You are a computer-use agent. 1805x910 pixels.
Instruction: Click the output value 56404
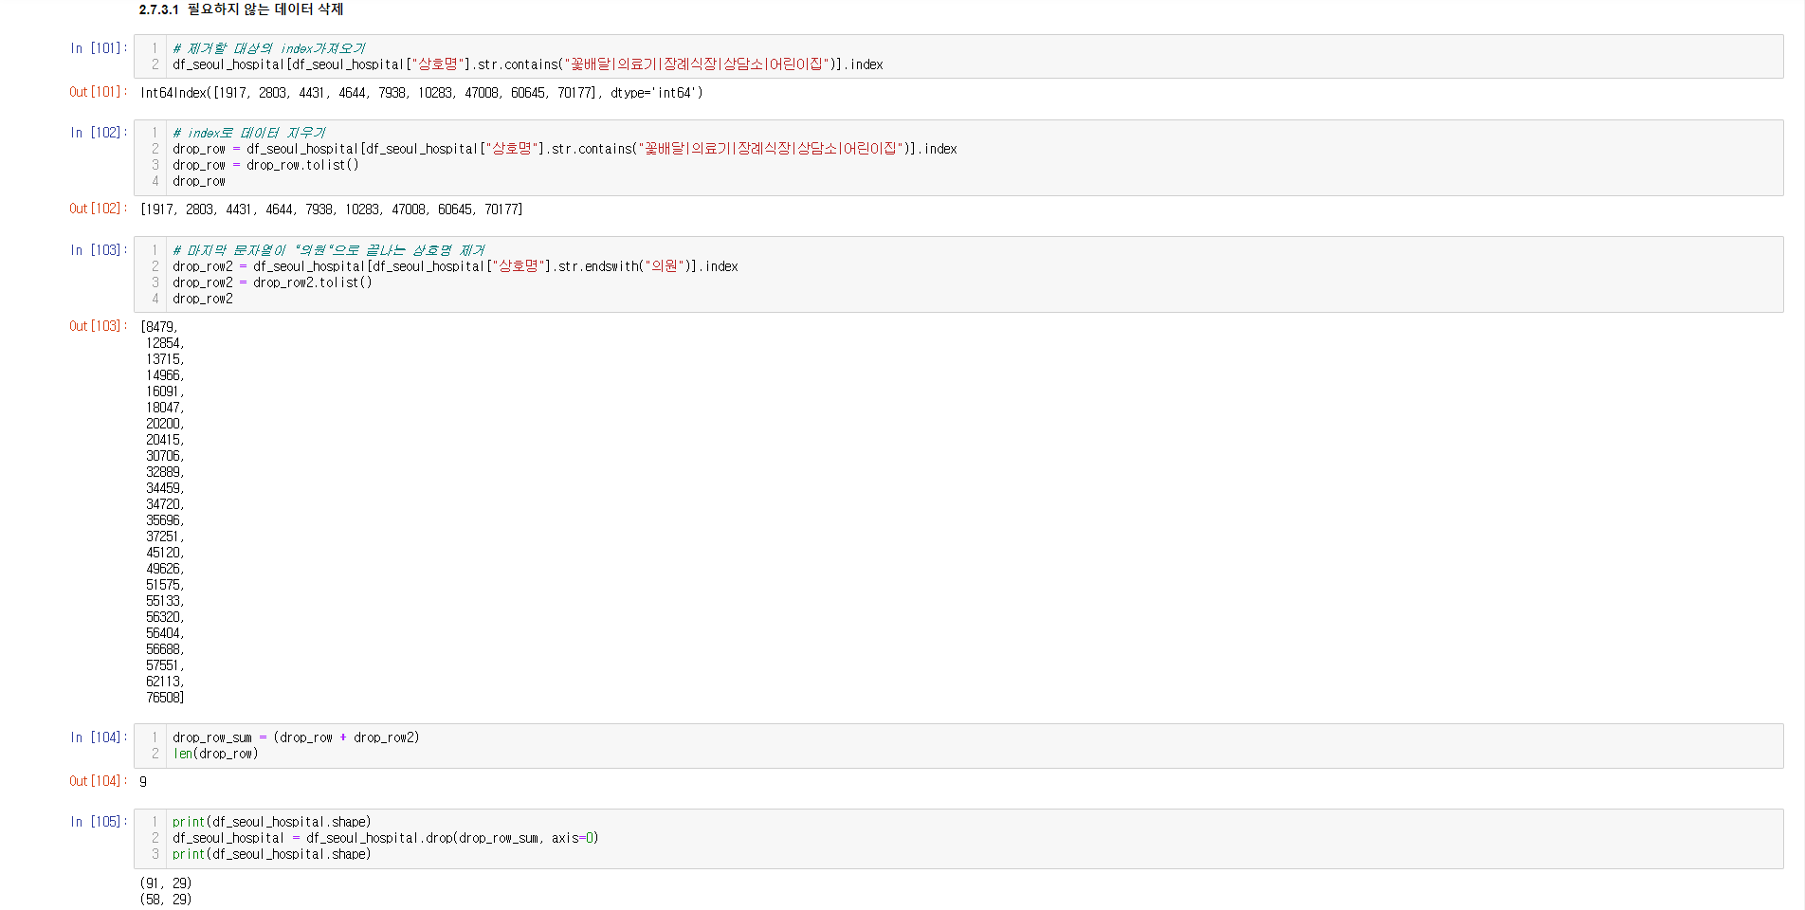pyautogui.click(x=165, y=633)
